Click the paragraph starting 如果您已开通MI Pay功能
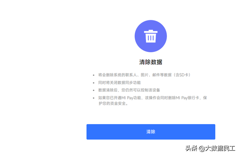The width and height of the screenshot is (240, 156). pyautogui.click(x=153, y=101)
